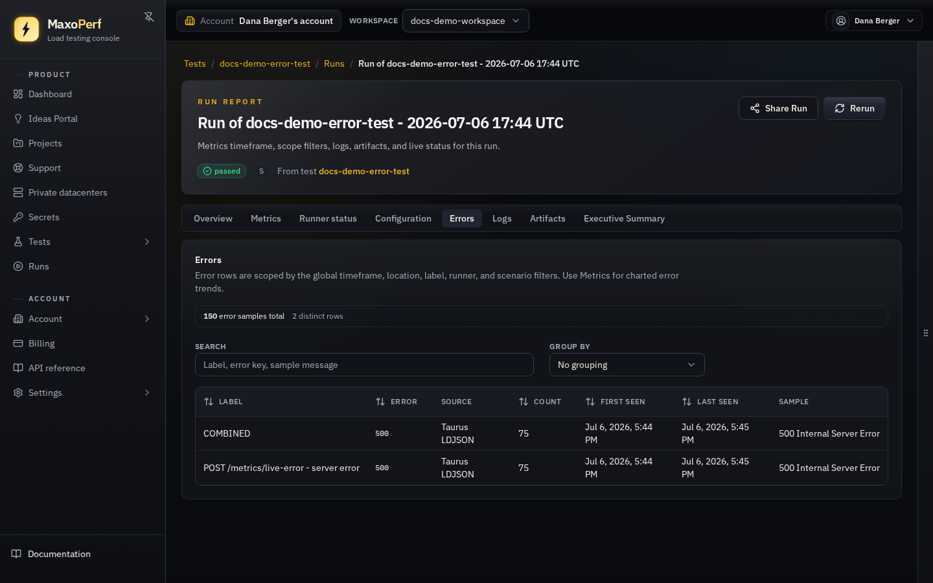This screenshot has height=583, width=933.
Task: Switch to the Overview tab
Action: [x=213, y=218]
